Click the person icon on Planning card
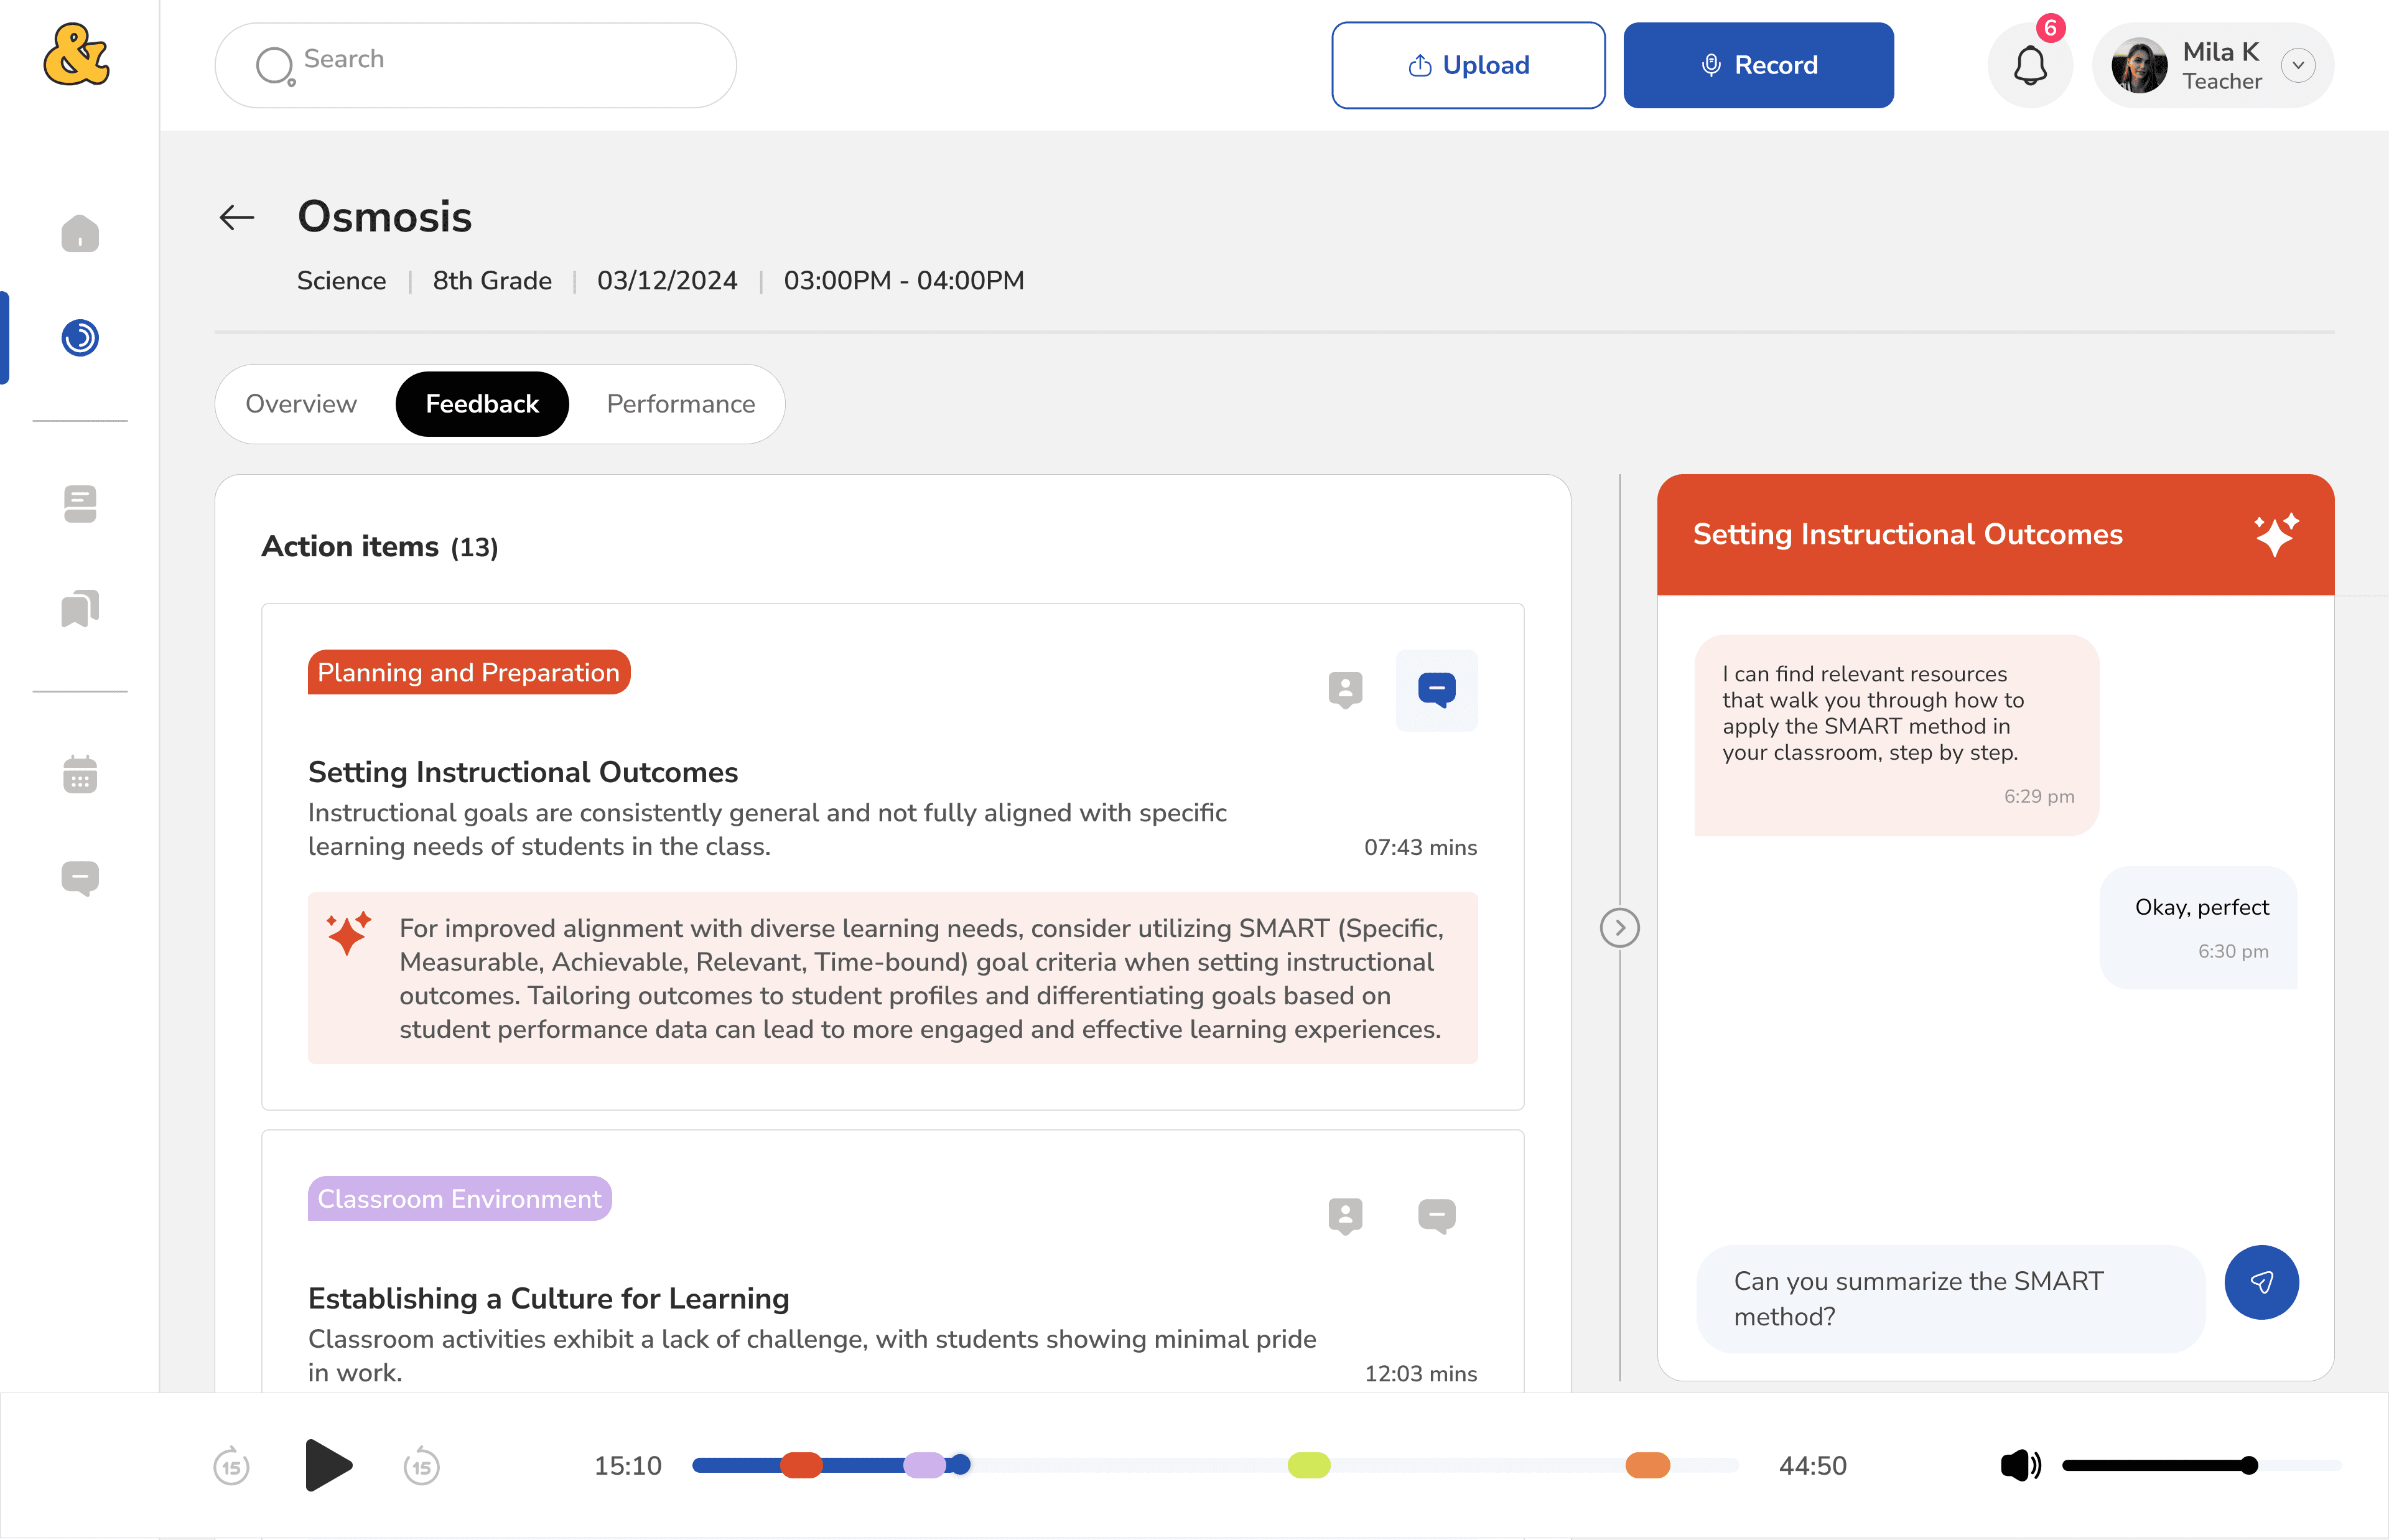This screenshot has width=2389, height=1540. (x=1344, y=689)
